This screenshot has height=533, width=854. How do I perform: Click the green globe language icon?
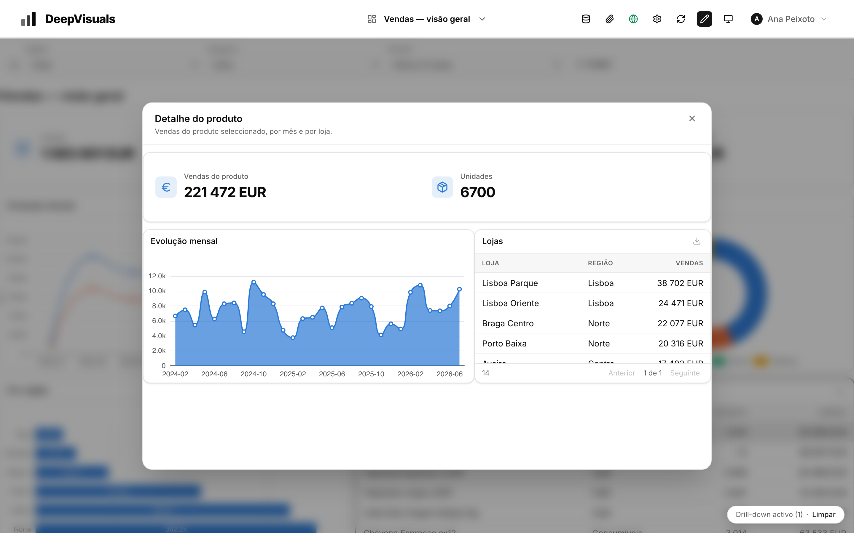coord(633,19)
